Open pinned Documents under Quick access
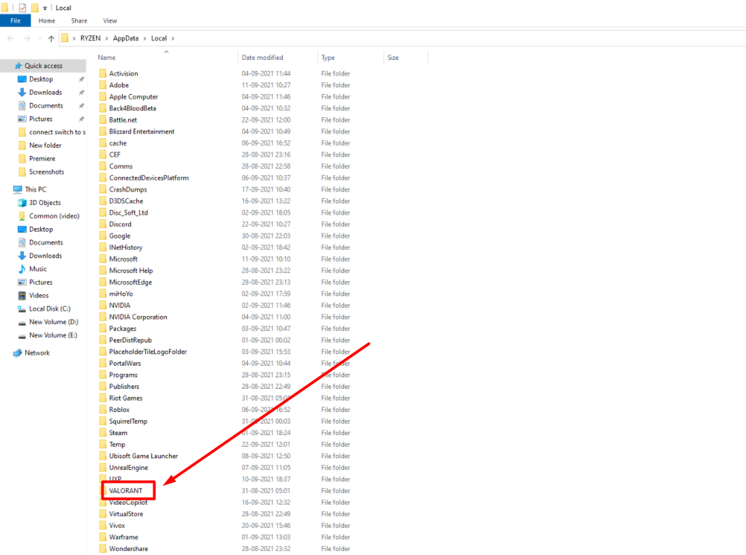The height and width of the screenshot is (555, 746). 46,106
